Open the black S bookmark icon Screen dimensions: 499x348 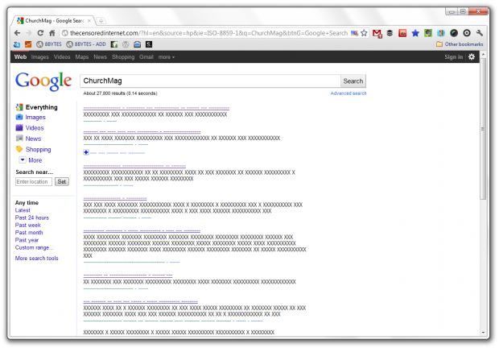[149, 44]
